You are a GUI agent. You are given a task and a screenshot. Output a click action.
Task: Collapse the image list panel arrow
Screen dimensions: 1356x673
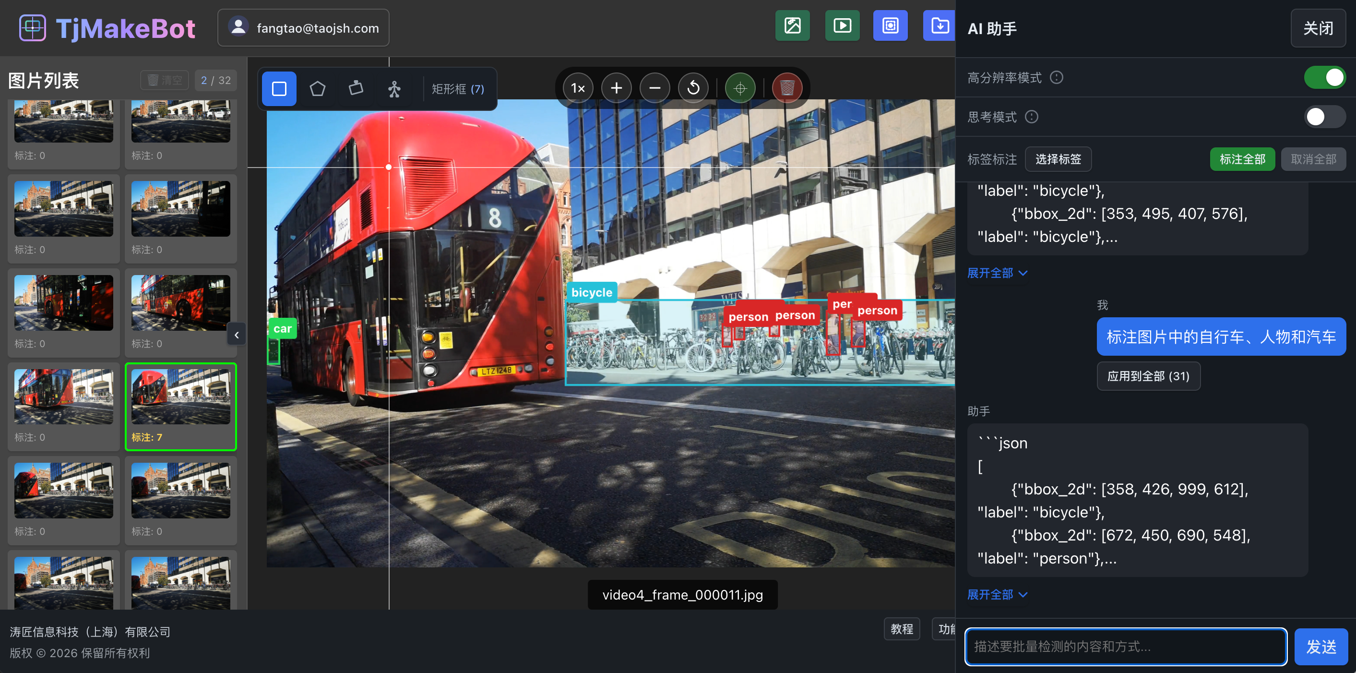237,335
